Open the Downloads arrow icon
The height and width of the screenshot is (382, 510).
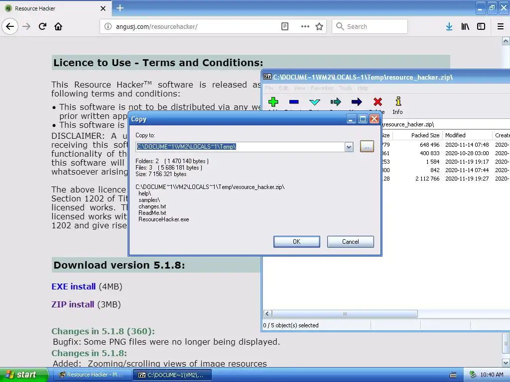point(449,26)
